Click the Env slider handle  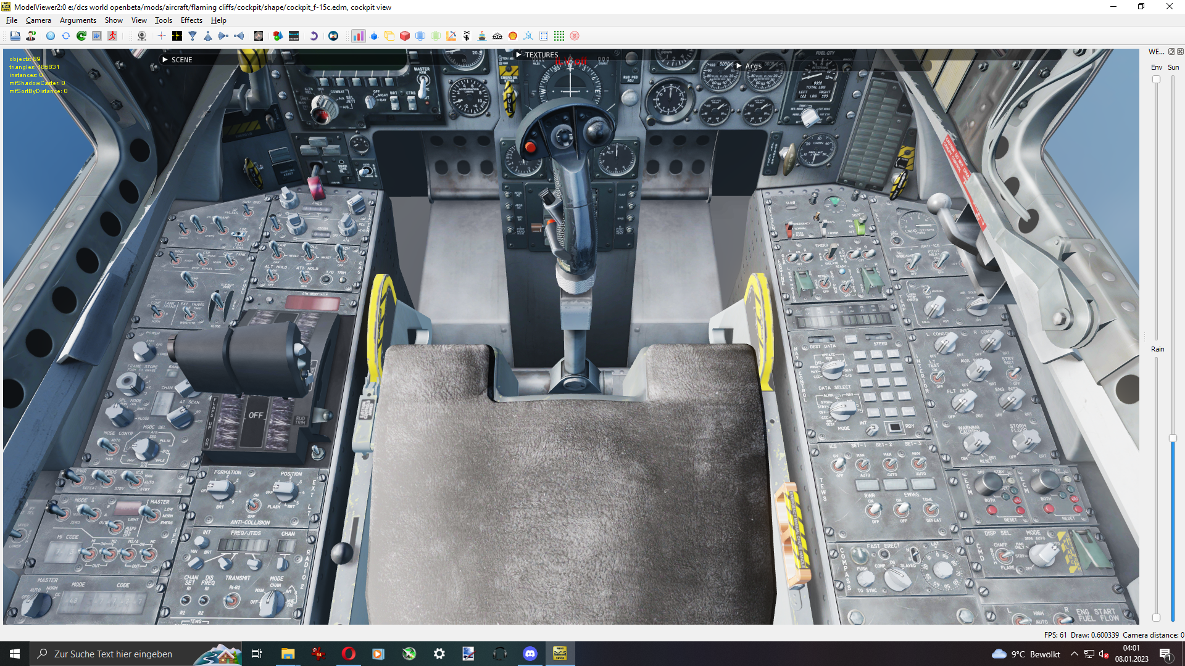[x=1156, y=80]
